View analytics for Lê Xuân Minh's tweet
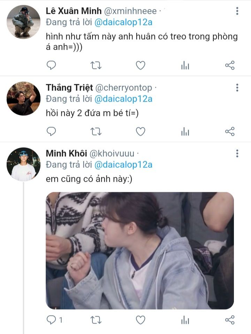This screenshot has width=251, height=334. (x=185, y=65)
